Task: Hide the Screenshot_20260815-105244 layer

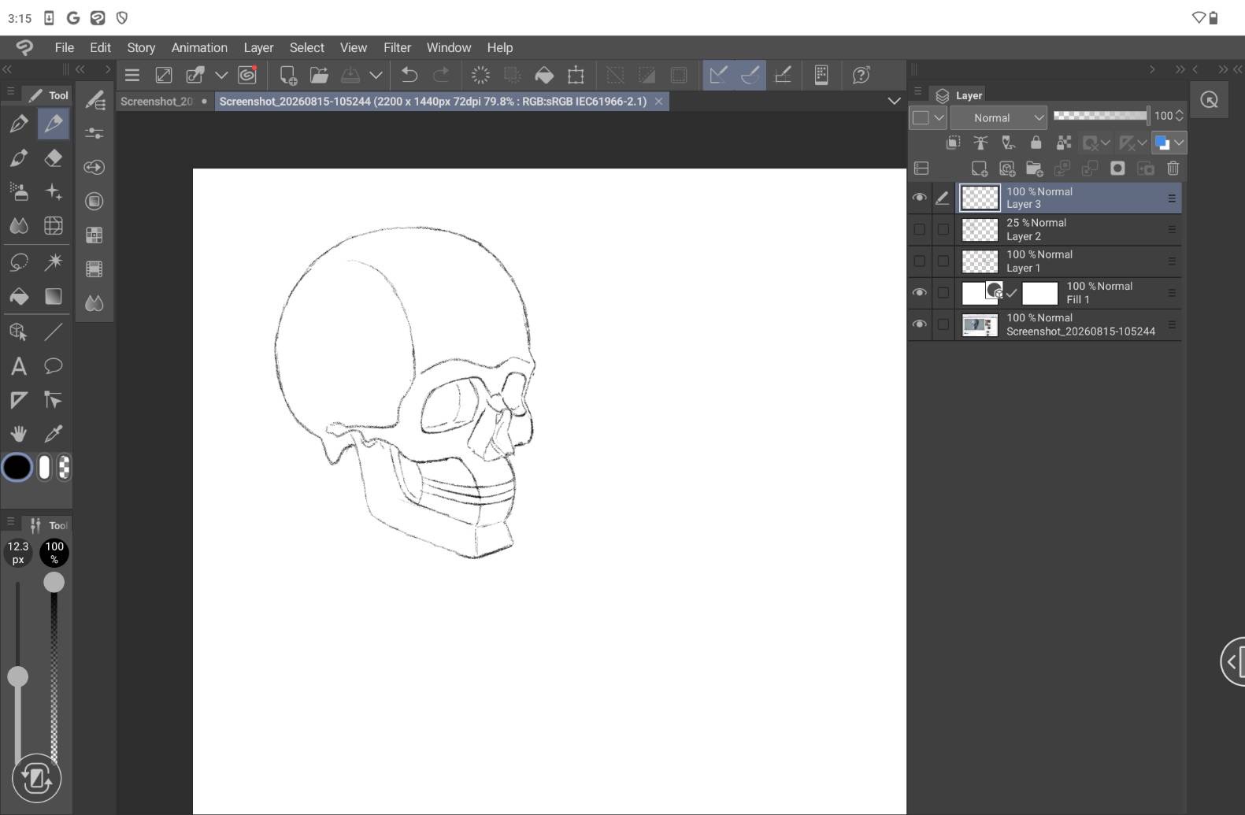Action: [919, 324]
